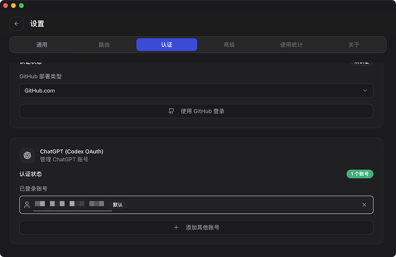The width and height of the screenshot is (396, 257).
Task: Open the 通用 tab
Action: click(42, 45)
